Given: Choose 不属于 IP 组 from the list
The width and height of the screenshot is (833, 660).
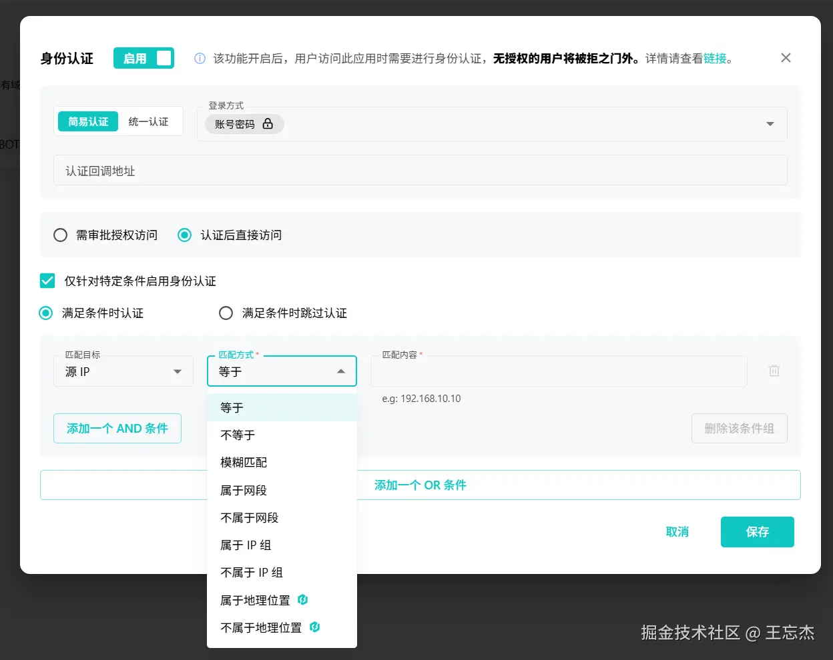Looking at the screenshot, I should click(x=282, y=572).
